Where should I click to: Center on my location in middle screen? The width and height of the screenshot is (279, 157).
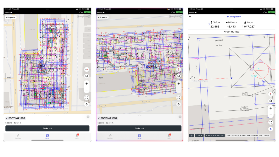point(178,104)
